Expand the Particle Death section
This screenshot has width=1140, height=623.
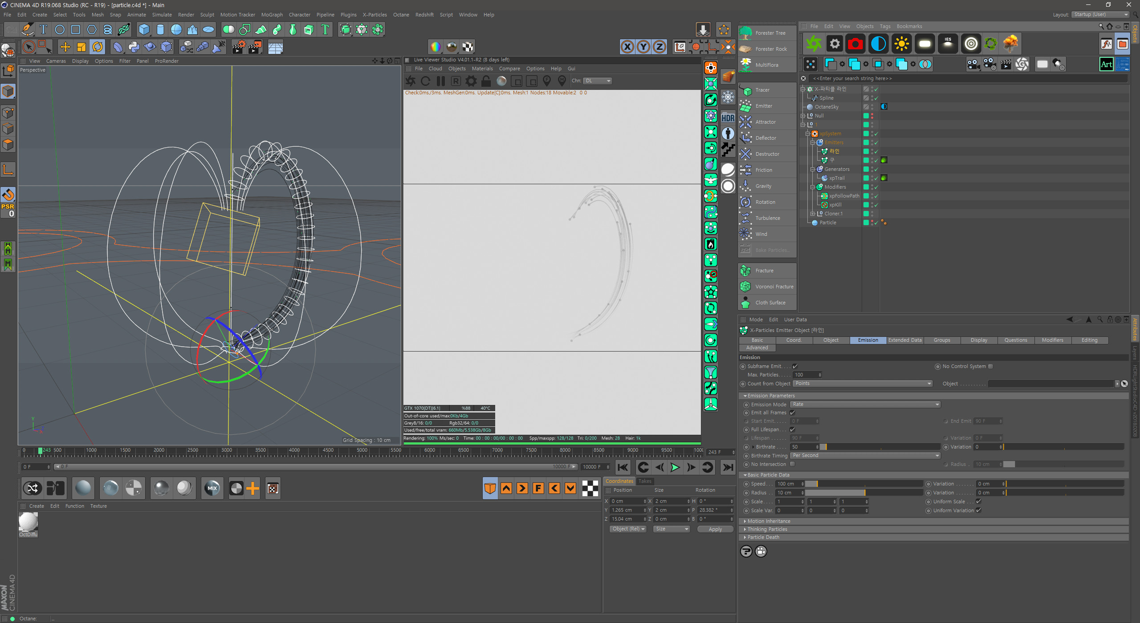click(x=763, y=537)
